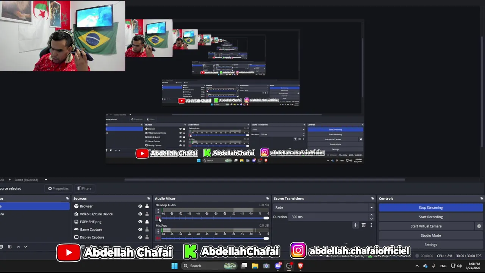Open Discord from the taskbar

(x=278, y=266)
